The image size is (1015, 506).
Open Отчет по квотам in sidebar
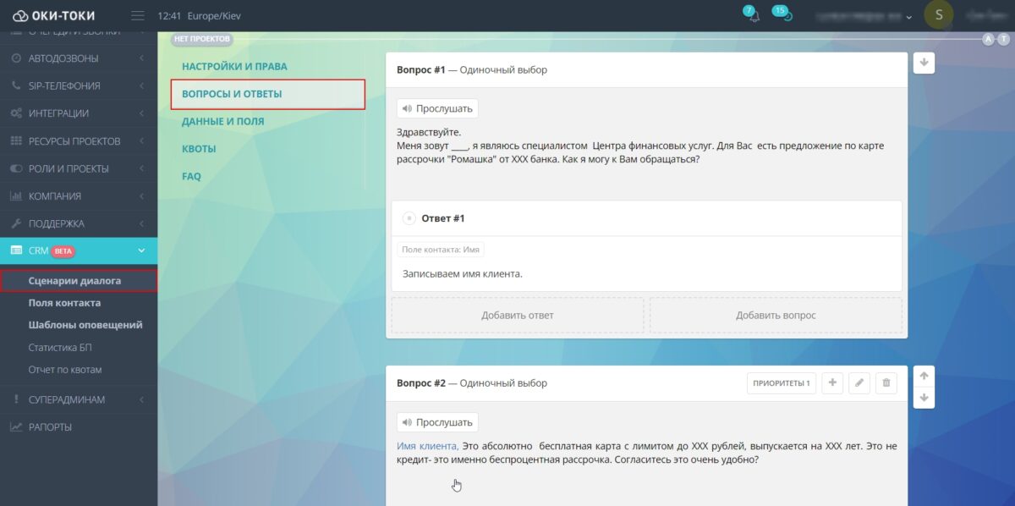tap(64, 370)
